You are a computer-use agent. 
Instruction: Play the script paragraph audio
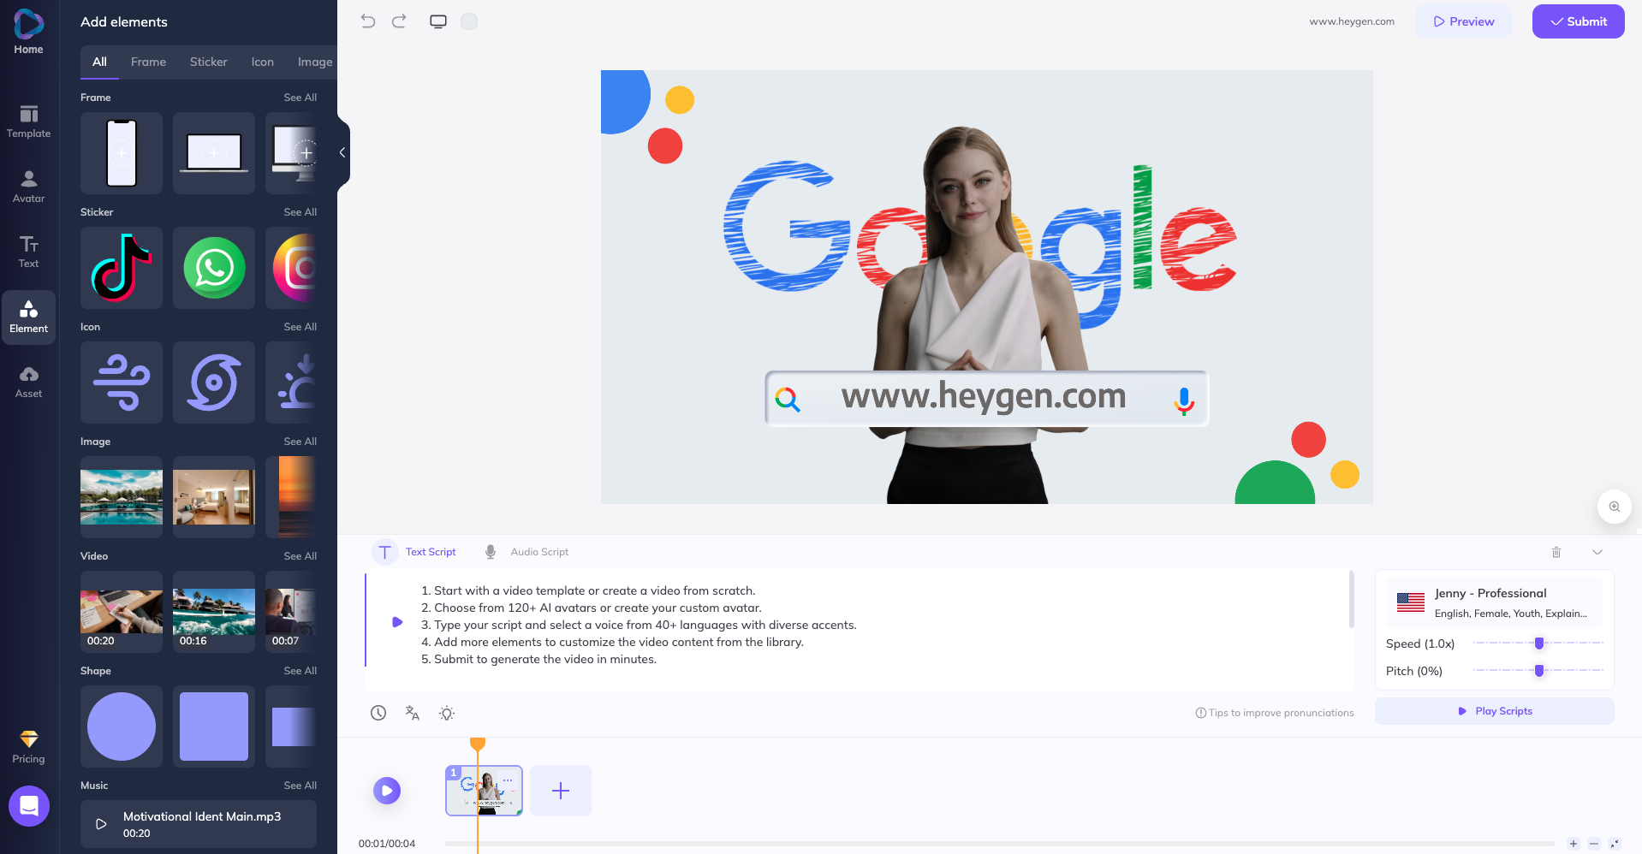397,622
